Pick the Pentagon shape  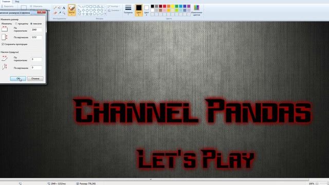click(87, 10)
